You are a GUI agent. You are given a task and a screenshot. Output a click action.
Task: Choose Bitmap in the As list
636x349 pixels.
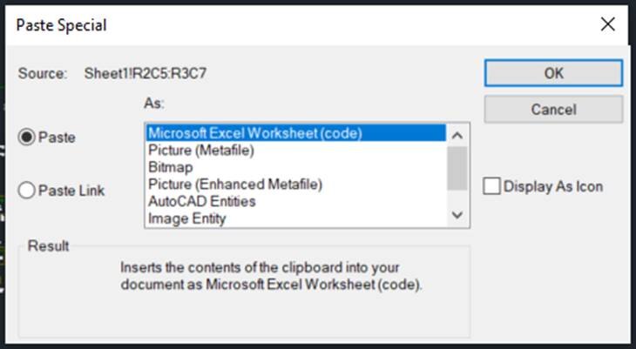tap(170, 167)
